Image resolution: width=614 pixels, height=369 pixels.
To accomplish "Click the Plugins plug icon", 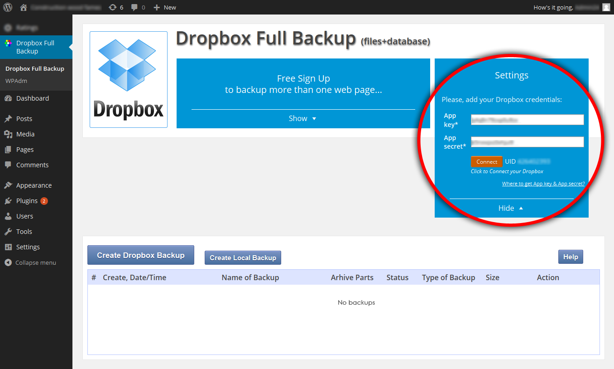I will (8, 201).
